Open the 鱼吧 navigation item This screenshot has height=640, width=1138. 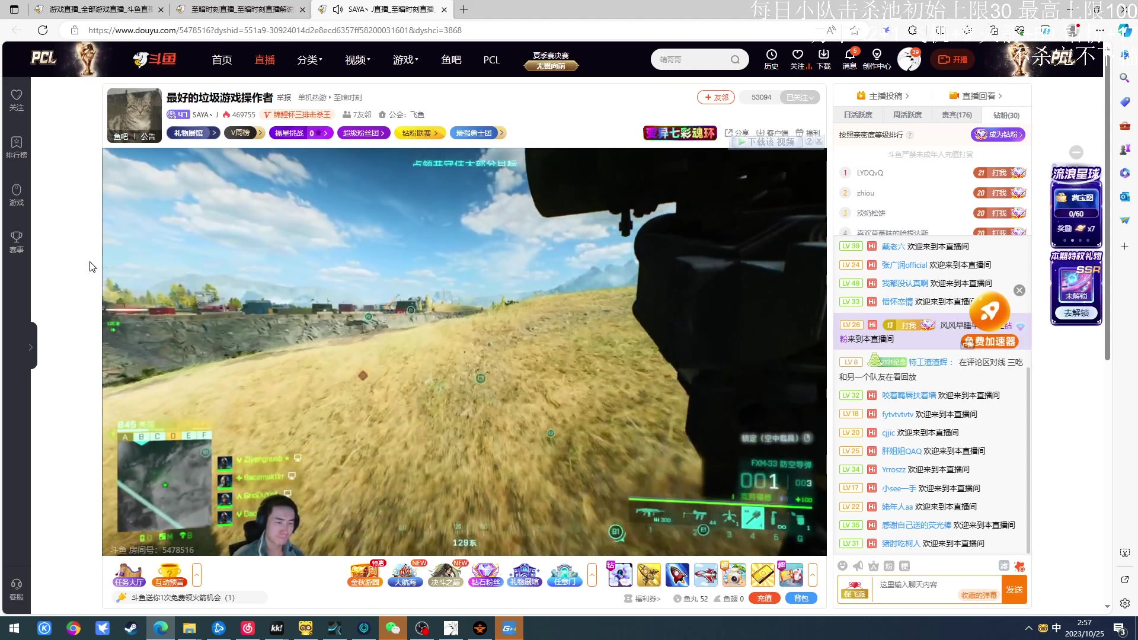click(x=451, y=60)
